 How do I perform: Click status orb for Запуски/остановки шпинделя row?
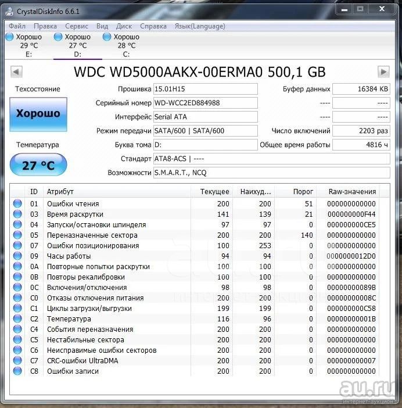click(x=17, y=224)
